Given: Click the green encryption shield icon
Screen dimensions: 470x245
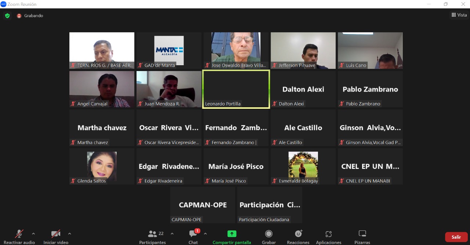Looking at the screenshot, I should pos(7,16).
